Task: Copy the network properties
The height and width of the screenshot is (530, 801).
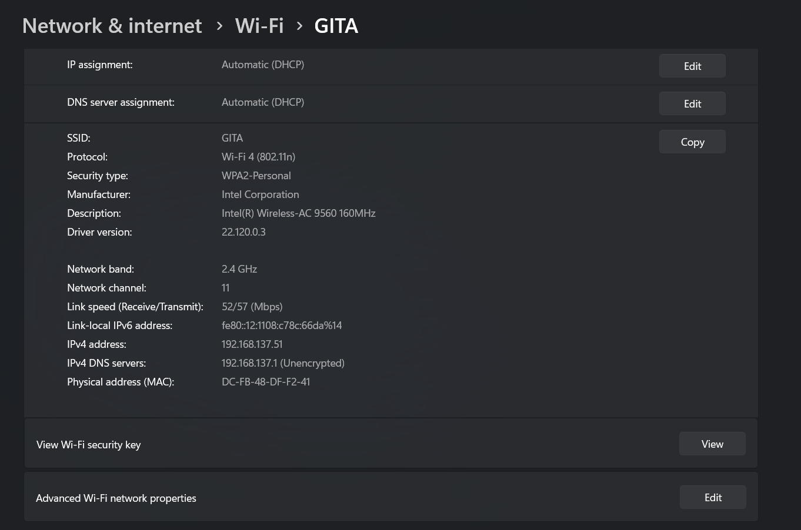Action: 692,142
